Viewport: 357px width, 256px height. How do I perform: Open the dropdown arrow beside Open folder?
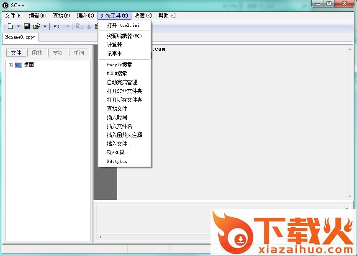45,26
